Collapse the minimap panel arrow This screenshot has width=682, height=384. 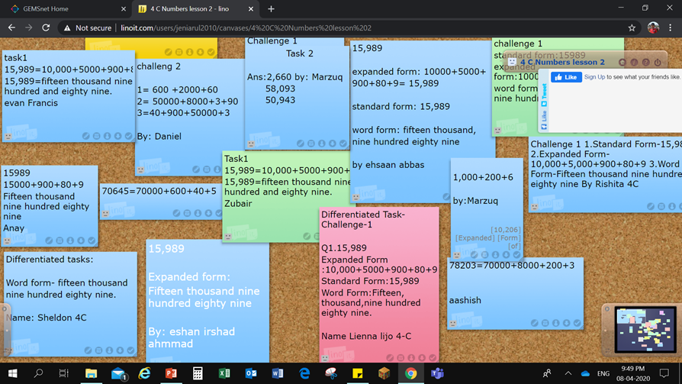click(x=607, y=309)
